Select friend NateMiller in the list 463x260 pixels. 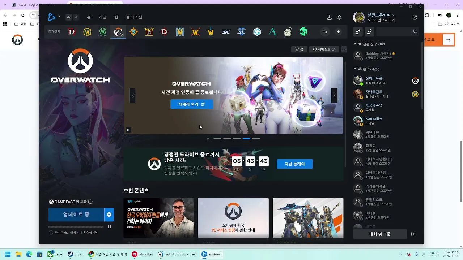[386, 121]
